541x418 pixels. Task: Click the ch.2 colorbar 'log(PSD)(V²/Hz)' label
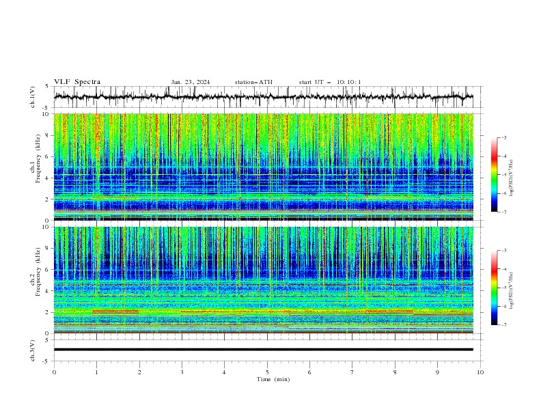pyautogui.click(x=511, y=291)
